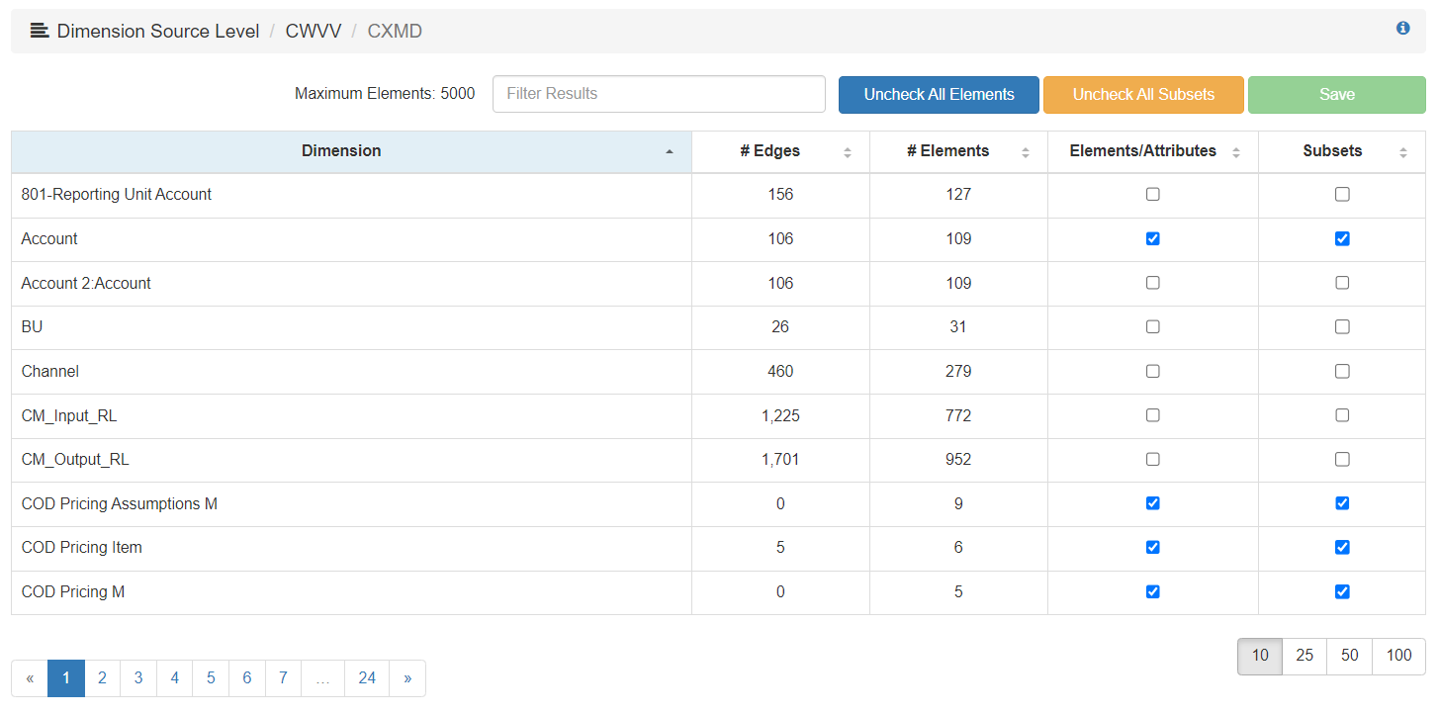Go to page 7 of the table
1439x715 pixels.
point(283,678)
